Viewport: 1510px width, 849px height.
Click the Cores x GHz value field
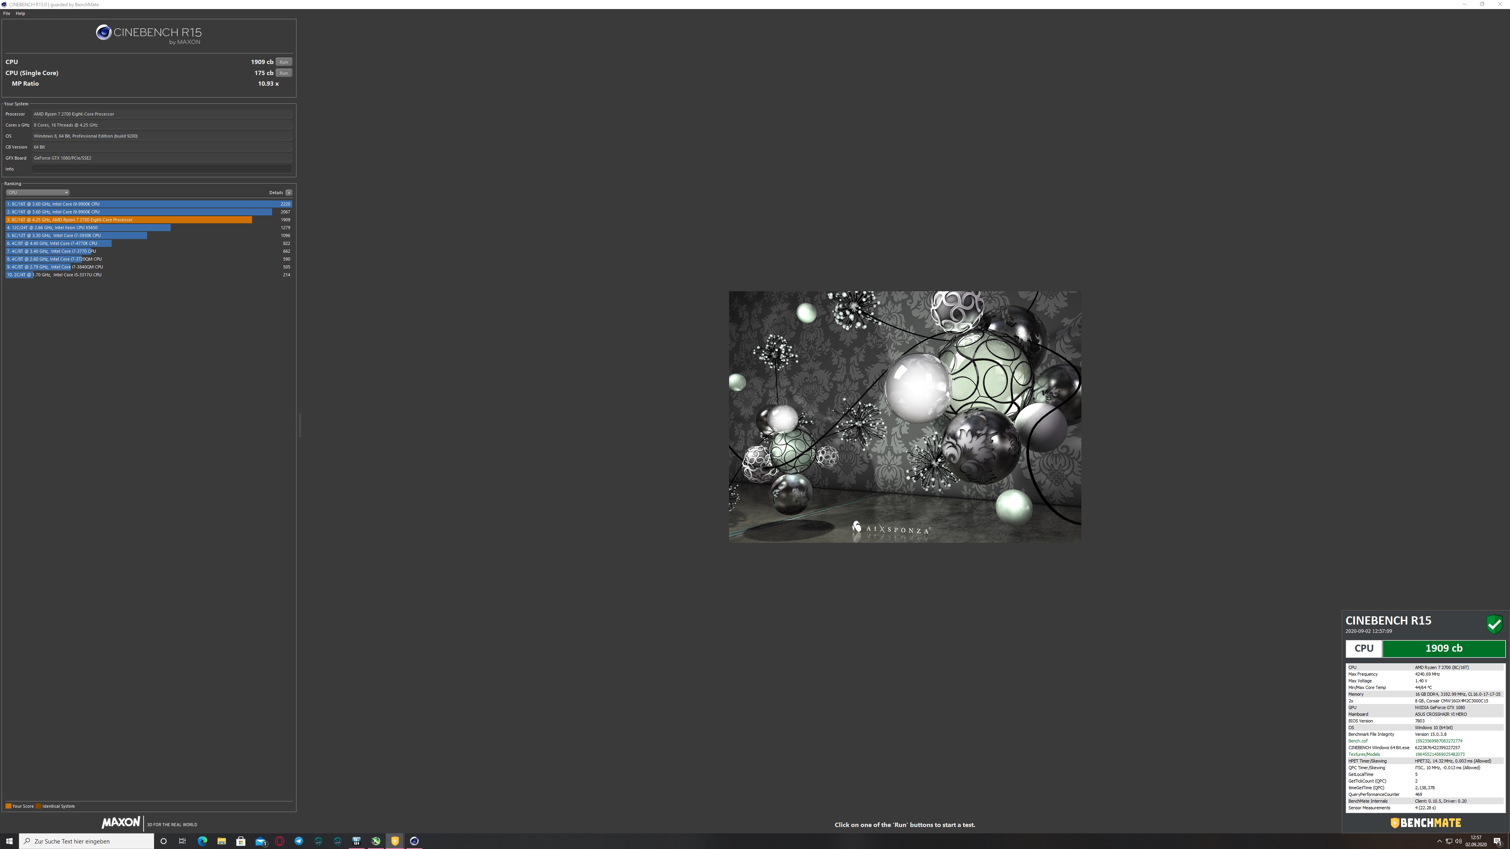click(162, 125)
